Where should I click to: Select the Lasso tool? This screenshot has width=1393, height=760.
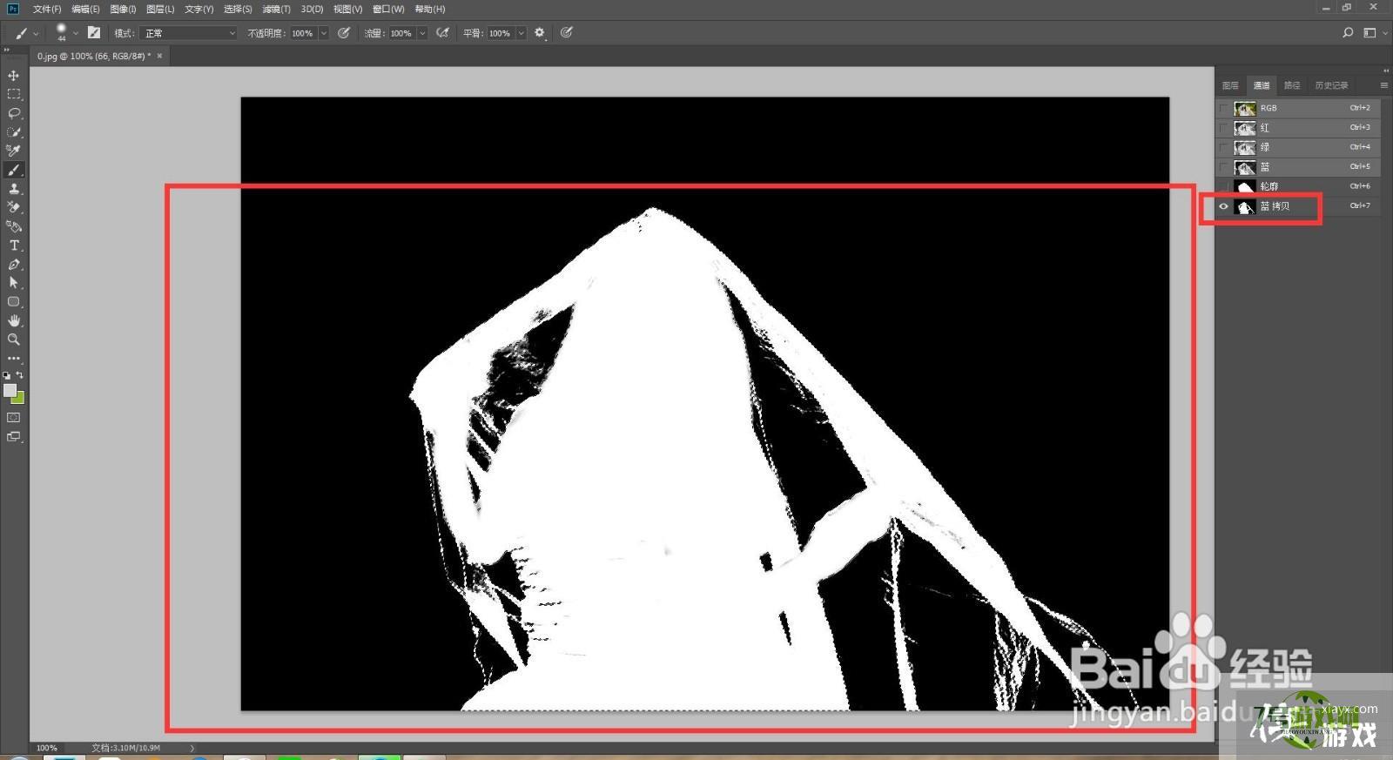click(13, 113)
